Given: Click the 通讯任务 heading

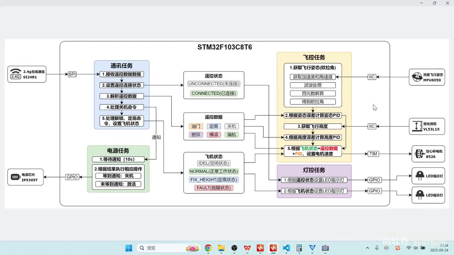Looking at the screenshot, I should [x=122, y=66].
